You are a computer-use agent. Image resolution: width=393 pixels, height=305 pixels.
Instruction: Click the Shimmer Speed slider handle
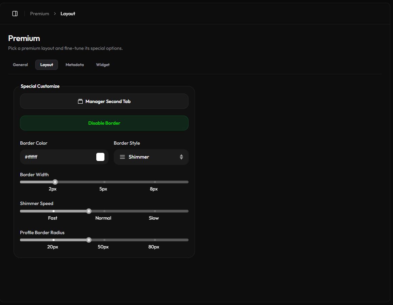pos(89,211)
